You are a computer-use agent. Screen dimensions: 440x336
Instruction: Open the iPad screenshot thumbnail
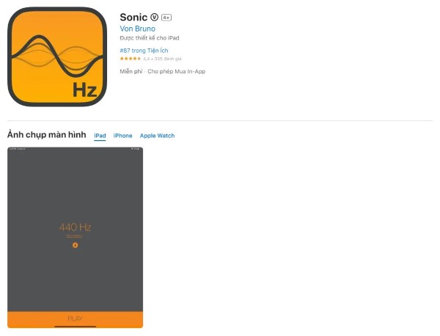pyautogui.click(x=75, y=237)
